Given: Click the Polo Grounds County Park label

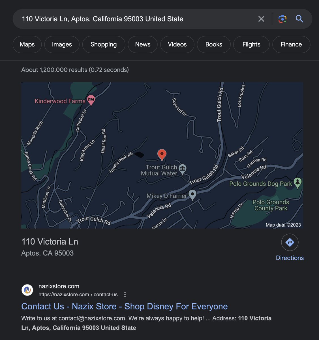Looking at the screenshot, I should click(x=271, y=205).
